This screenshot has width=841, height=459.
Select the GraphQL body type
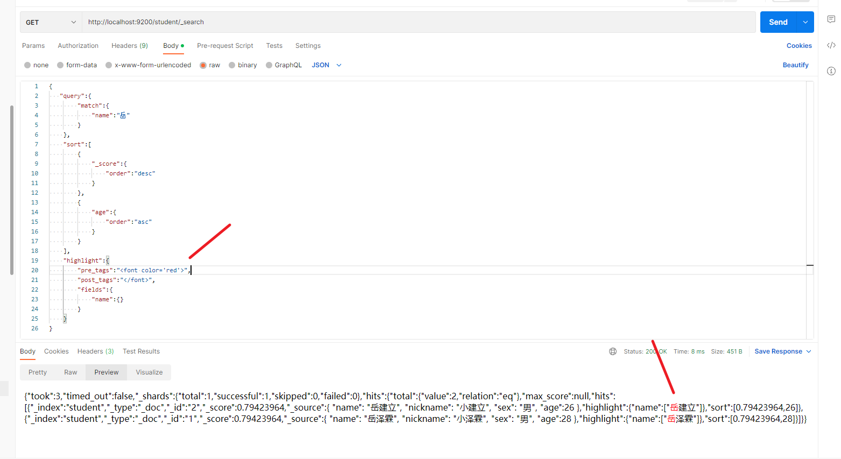pos(284,65)
